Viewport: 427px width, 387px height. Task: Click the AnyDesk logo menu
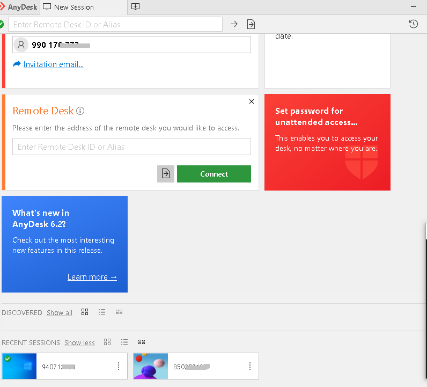click(x=19, y=7)
